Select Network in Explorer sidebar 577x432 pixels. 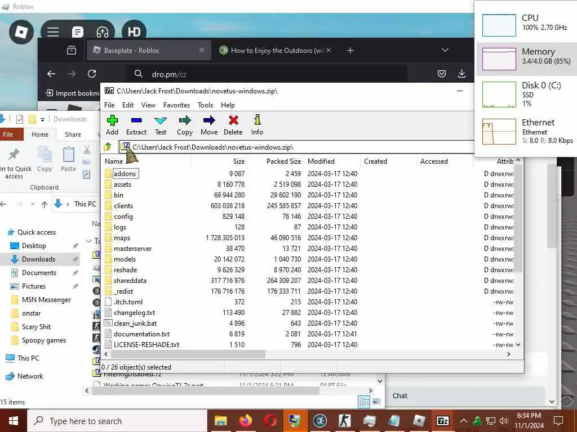pyautogui.click(x=30, y=376)
